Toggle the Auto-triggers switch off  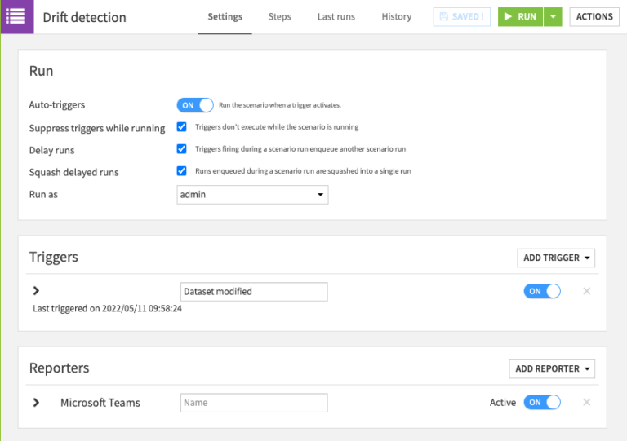195,105
